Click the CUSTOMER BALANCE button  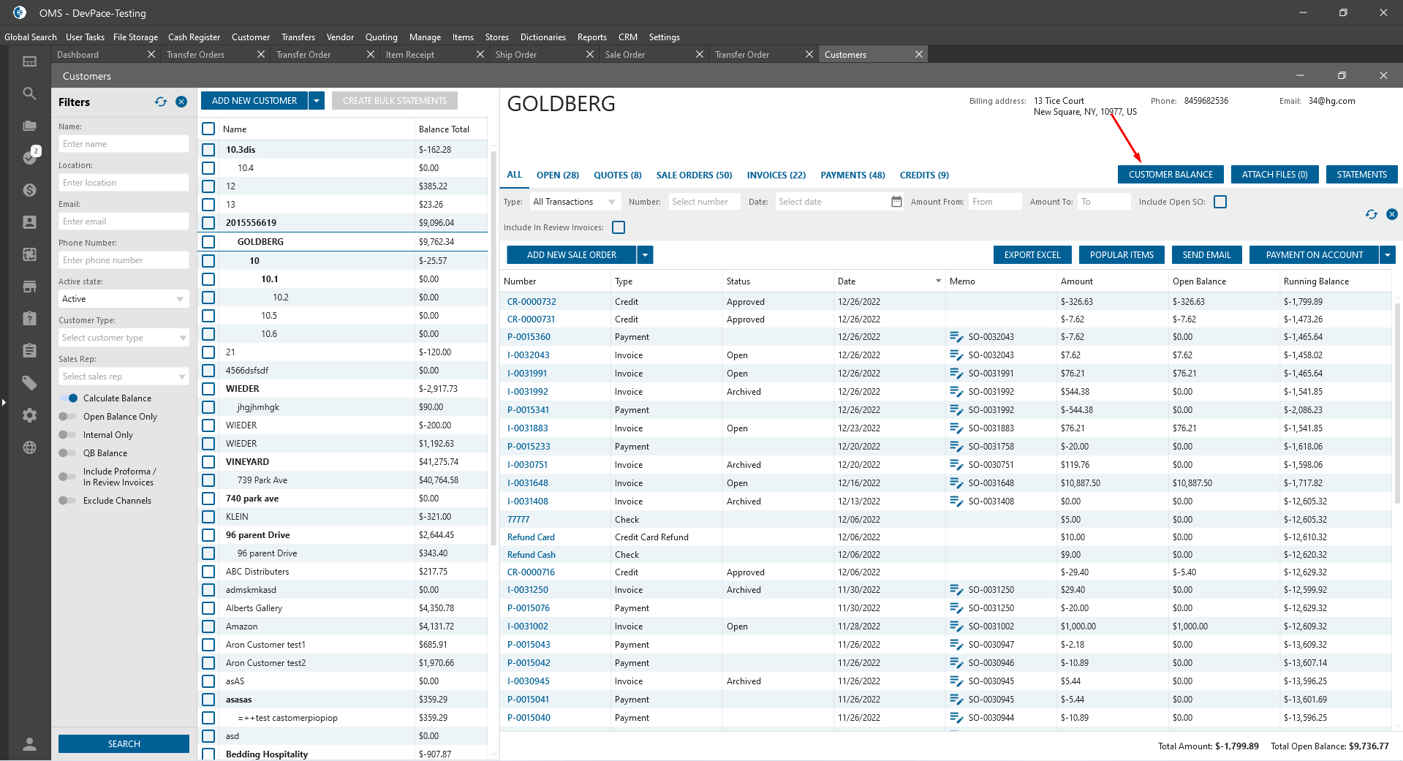click(1170, 175)
